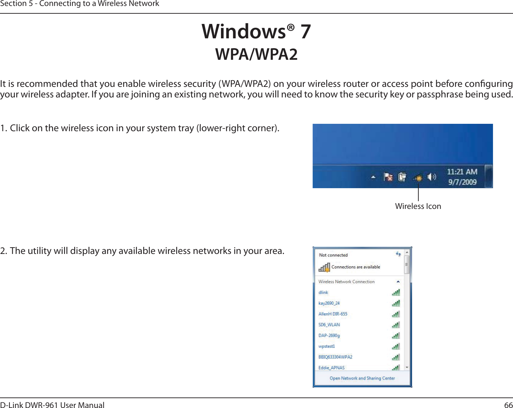This screenshot has width=513, height=408.
Task: Click the refresh network list icon
Action: coord(398,254)
